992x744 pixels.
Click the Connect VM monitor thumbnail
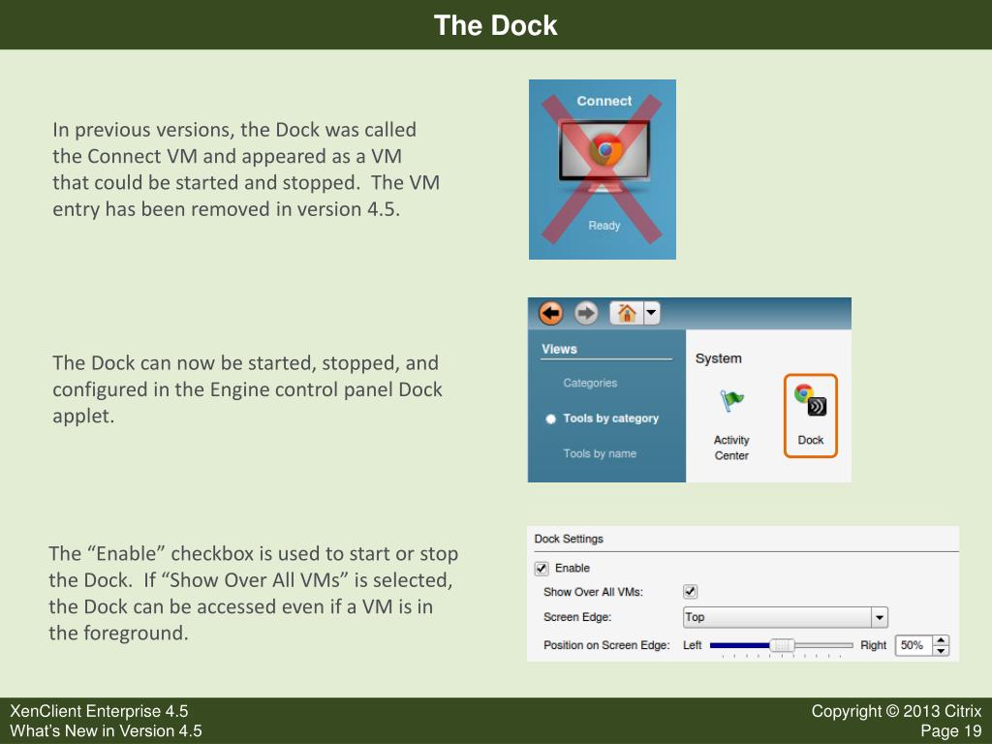pyautogui.click(x=604, y=154)
